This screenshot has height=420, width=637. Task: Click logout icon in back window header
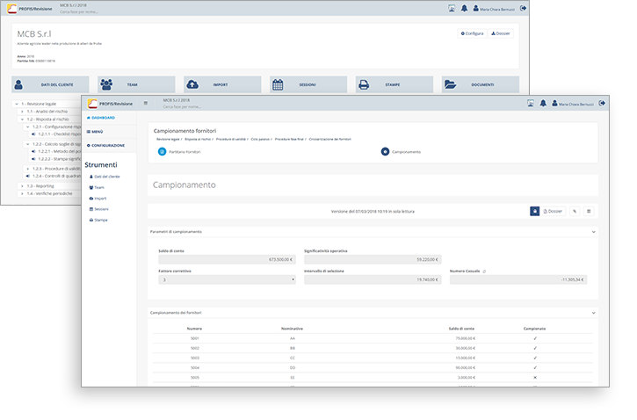(525, 8)
